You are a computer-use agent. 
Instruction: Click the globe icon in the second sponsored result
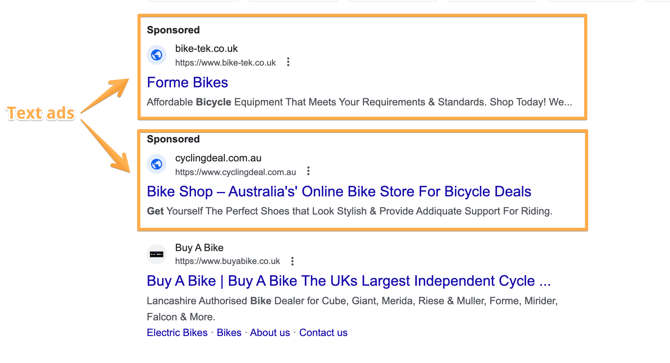[x=156, y=164]
